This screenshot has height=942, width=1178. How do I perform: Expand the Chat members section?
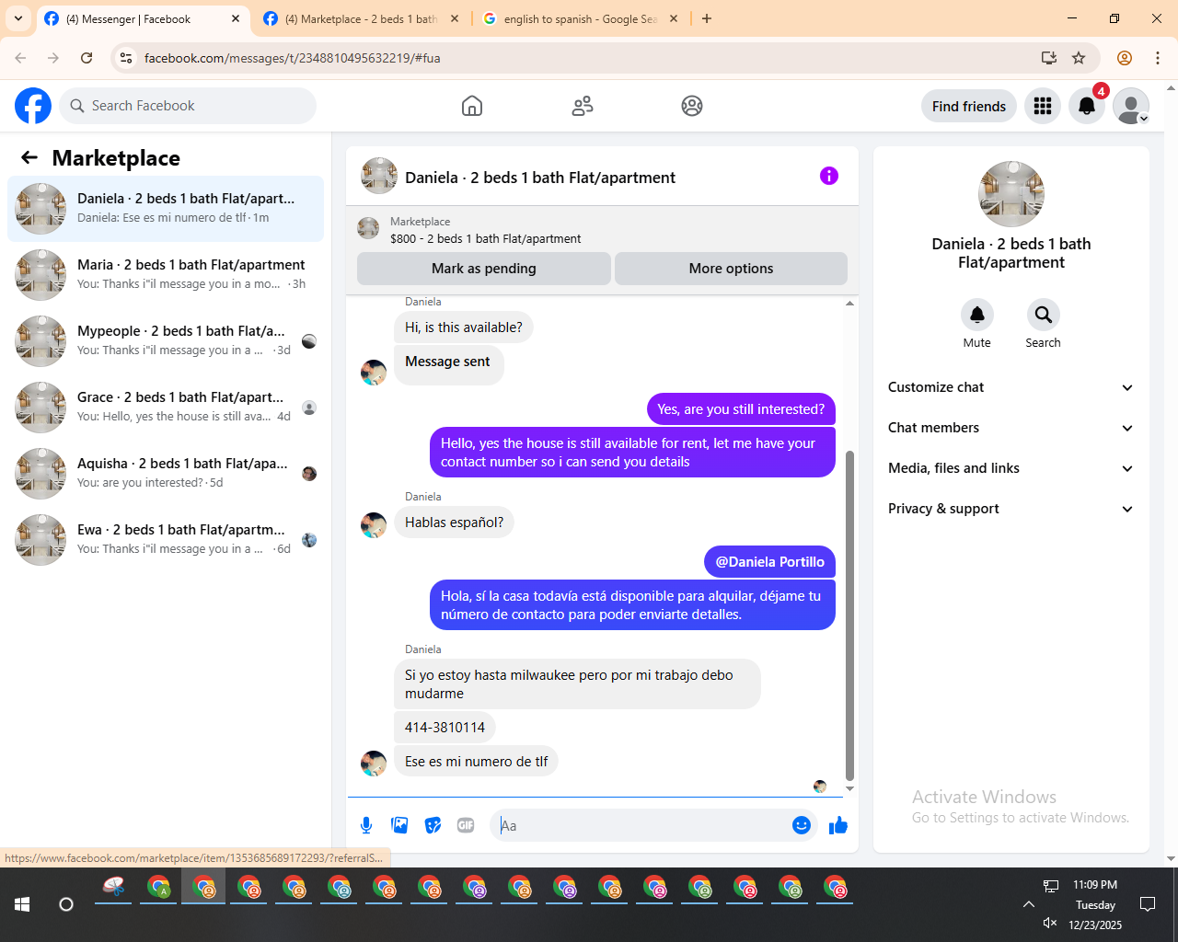[x=1011, y=428]
